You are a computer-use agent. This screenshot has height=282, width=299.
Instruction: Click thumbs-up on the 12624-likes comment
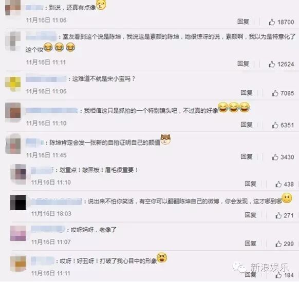click(x=272, y=64)
